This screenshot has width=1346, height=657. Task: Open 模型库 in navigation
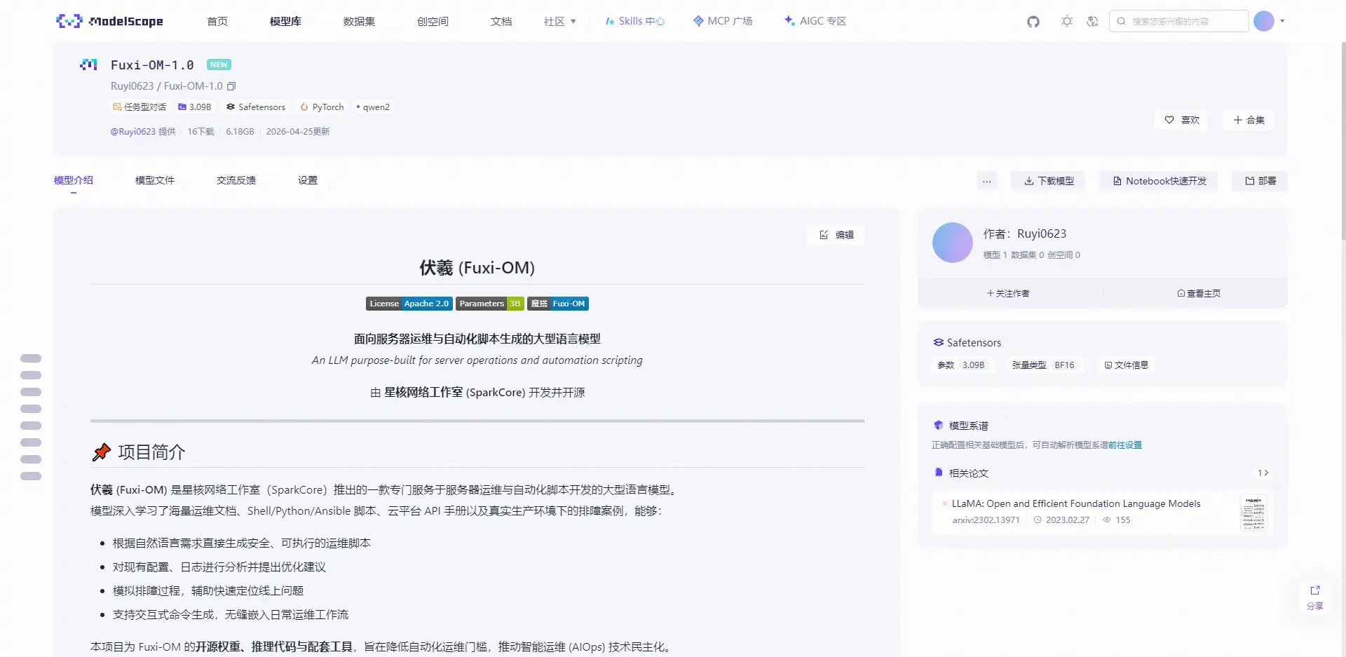[x=285, y=21]
